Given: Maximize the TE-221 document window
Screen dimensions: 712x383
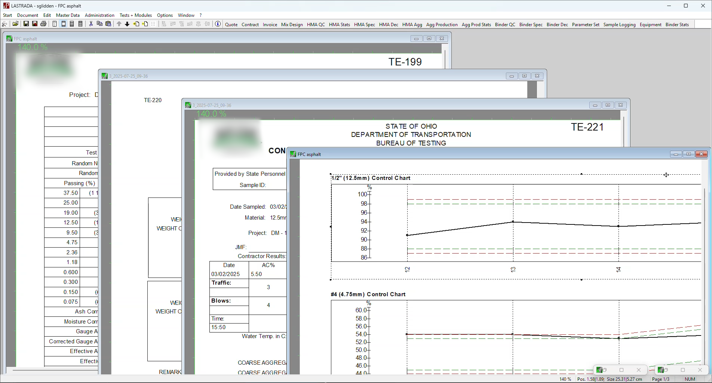Looking at the screenshot, I should [x=608, y=105].
